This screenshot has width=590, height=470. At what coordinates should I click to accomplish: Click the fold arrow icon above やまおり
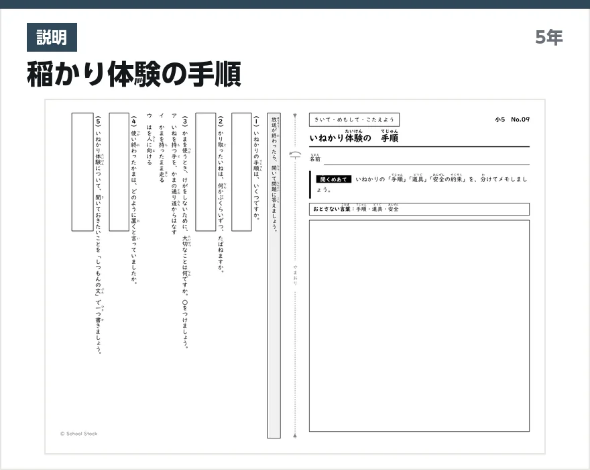[295, 154]
